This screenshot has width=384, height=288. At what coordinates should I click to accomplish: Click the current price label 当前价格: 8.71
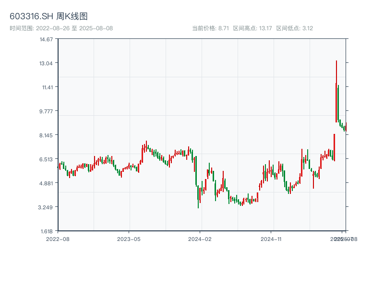pos(210,28)
